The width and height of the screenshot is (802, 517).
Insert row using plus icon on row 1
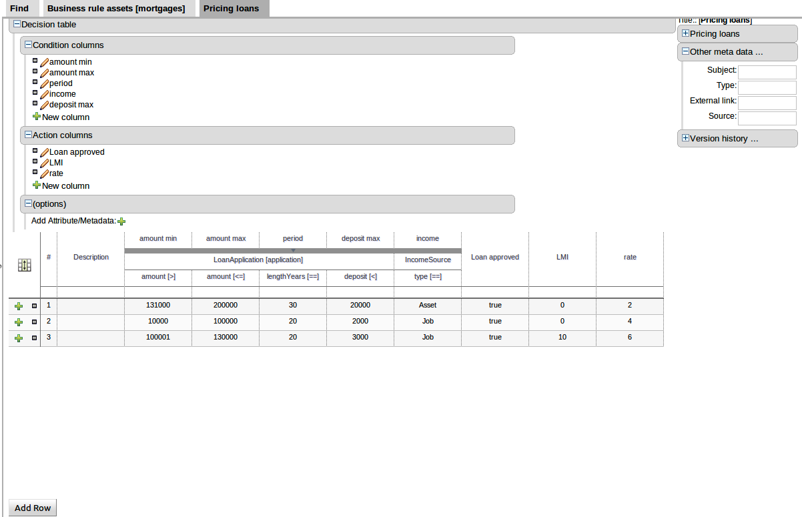coord(19,306)
